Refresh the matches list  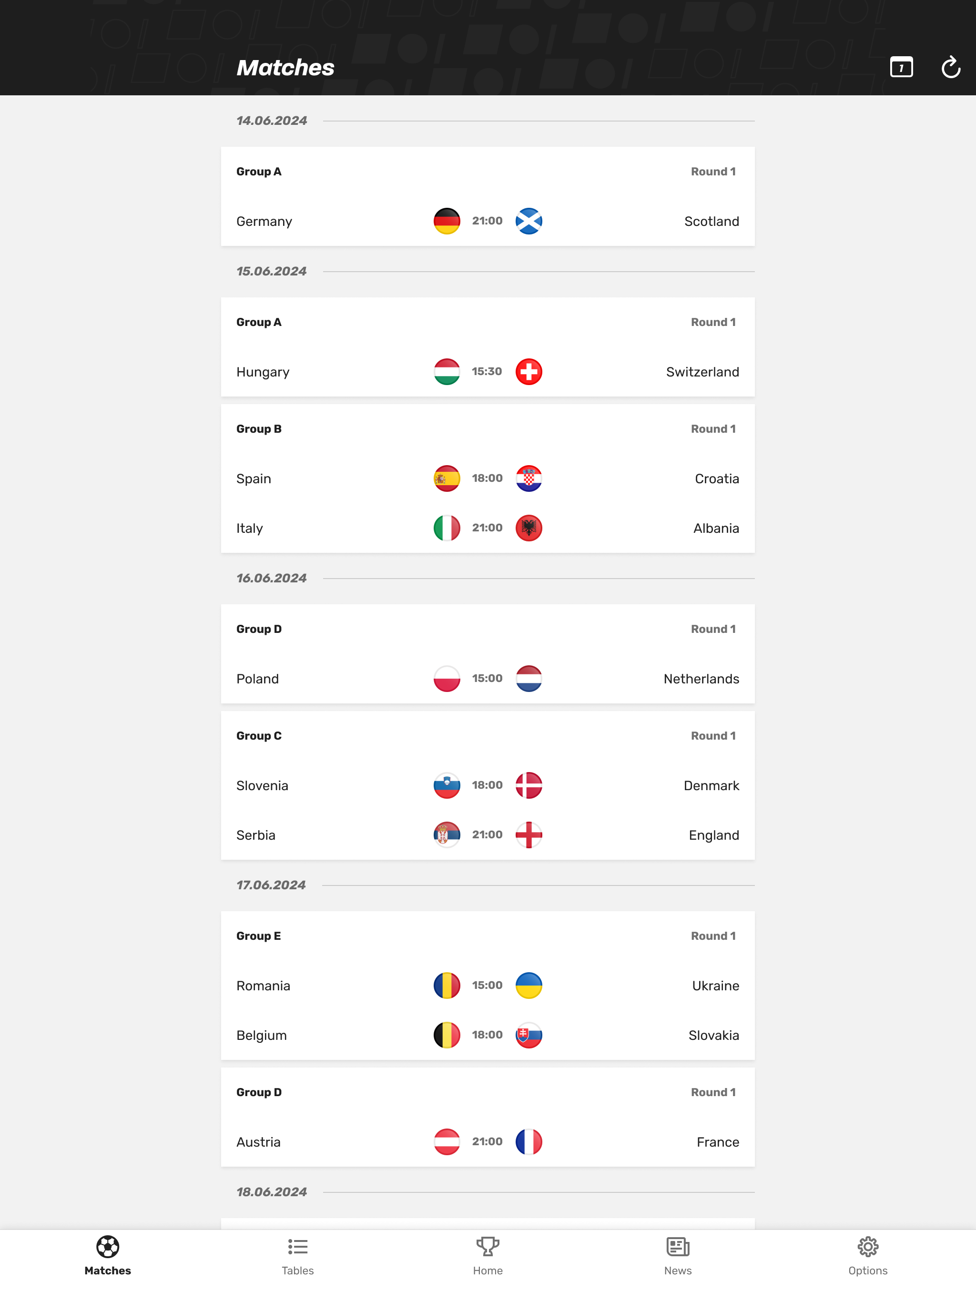pos(951,67)
